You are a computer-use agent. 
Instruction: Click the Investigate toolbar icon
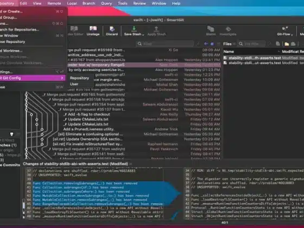[228, 29]
